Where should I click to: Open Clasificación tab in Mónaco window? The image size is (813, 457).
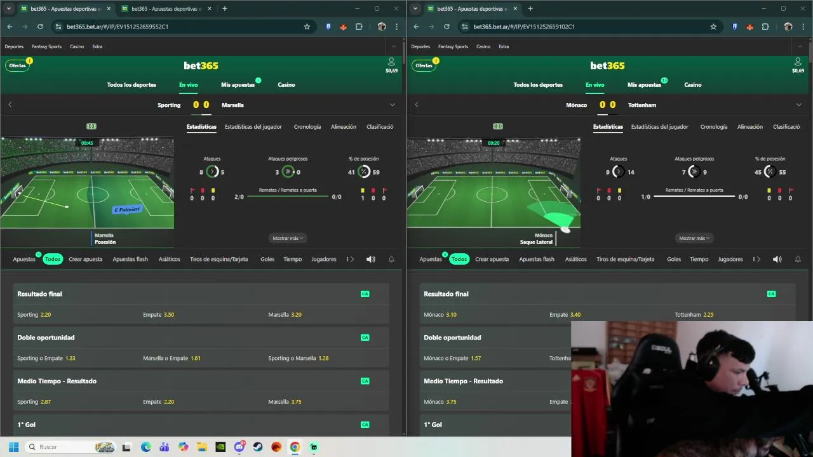click(786, 126)
